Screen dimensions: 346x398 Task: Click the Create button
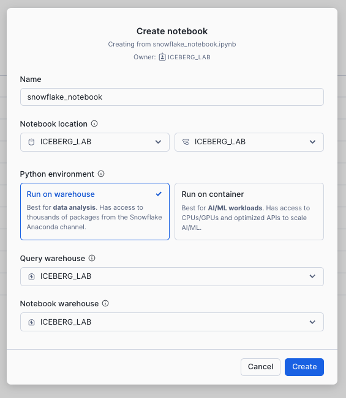(304, 367)
